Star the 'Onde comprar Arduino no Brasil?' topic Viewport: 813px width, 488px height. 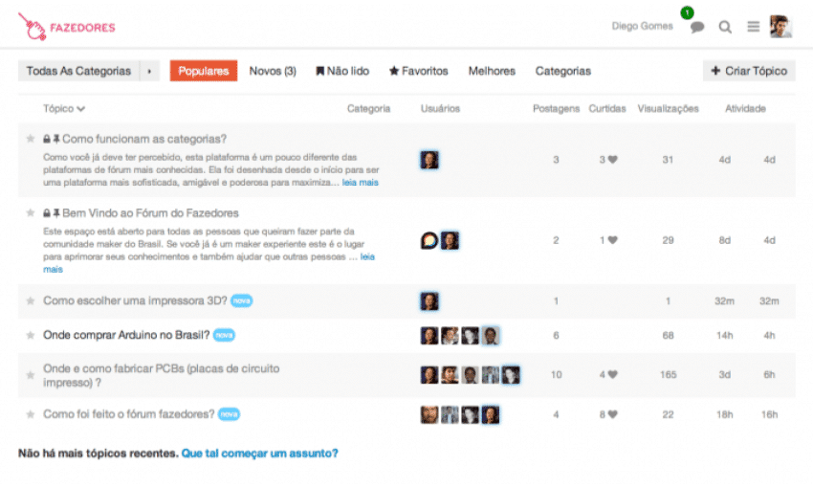coord(30,335)
